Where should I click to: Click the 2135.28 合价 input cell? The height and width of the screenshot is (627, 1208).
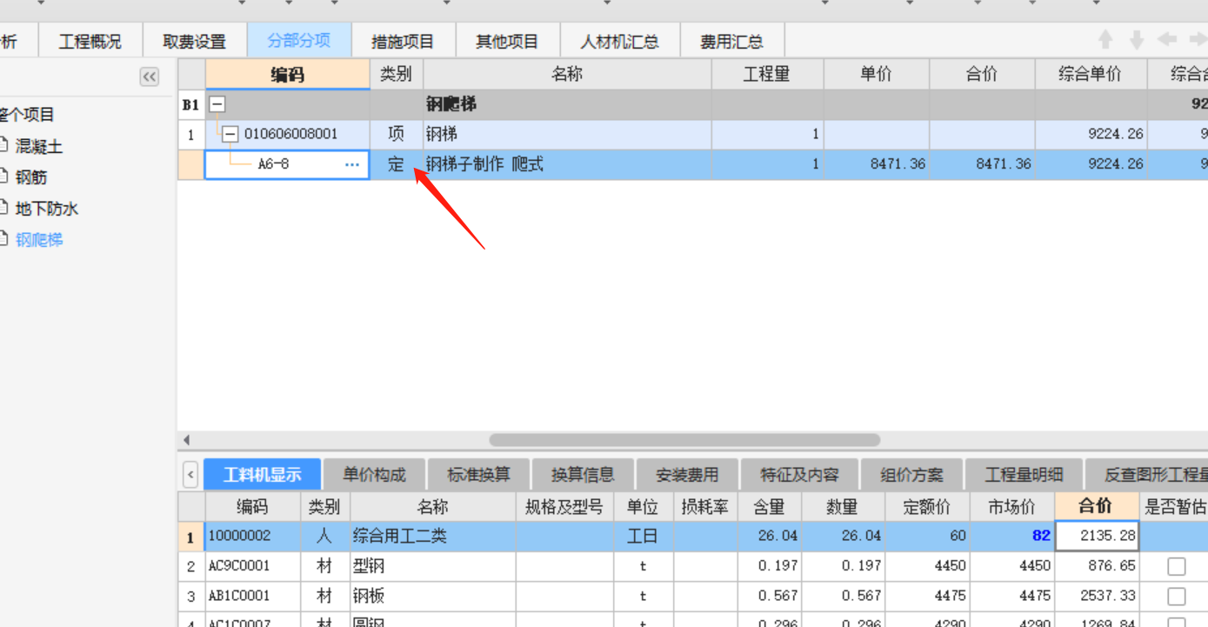click(1097, 536)
